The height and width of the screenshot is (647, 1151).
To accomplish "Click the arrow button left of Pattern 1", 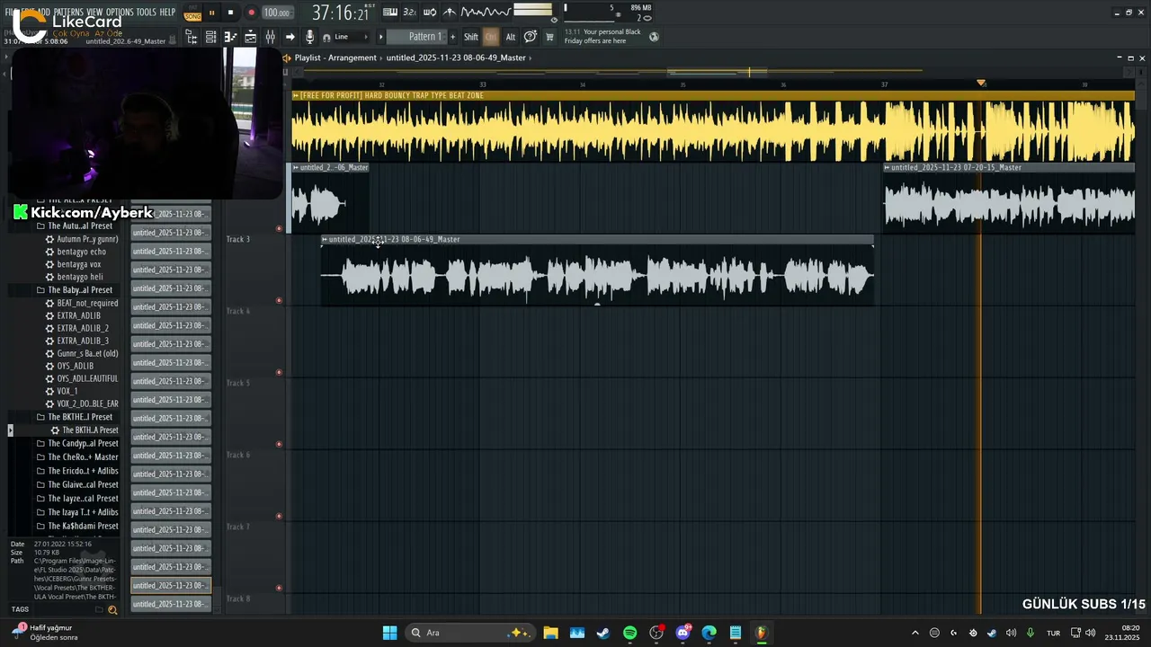I will [x=381, y=37].
